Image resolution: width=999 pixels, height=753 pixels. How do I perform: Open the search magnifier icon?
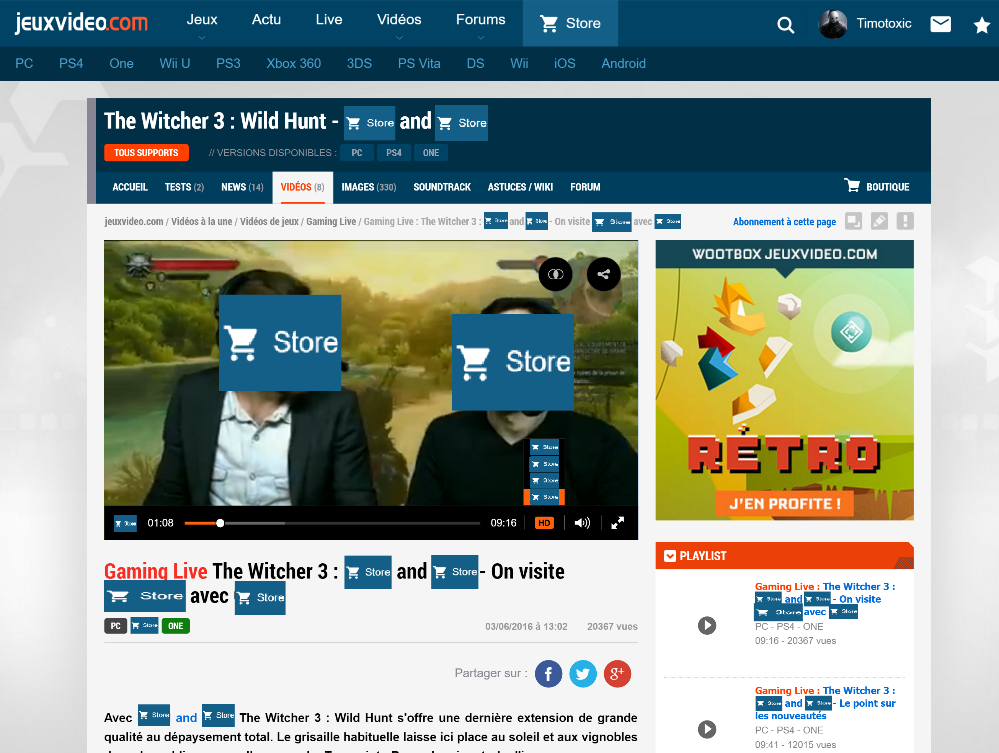[x=785, y=24]
